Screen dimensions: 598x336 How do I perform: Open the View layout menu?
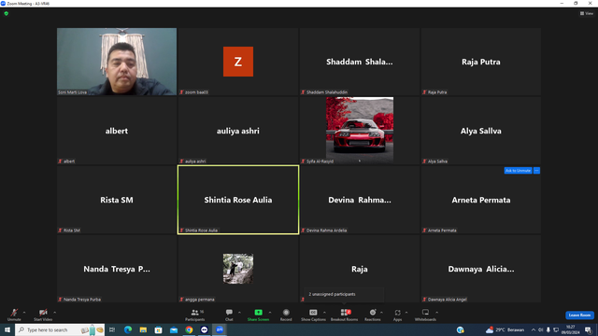(587, 13)
